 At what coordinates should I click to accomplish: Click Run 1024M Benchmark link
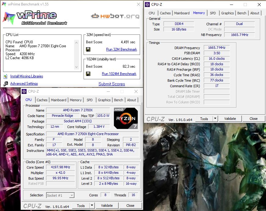[x=119, y=74]
